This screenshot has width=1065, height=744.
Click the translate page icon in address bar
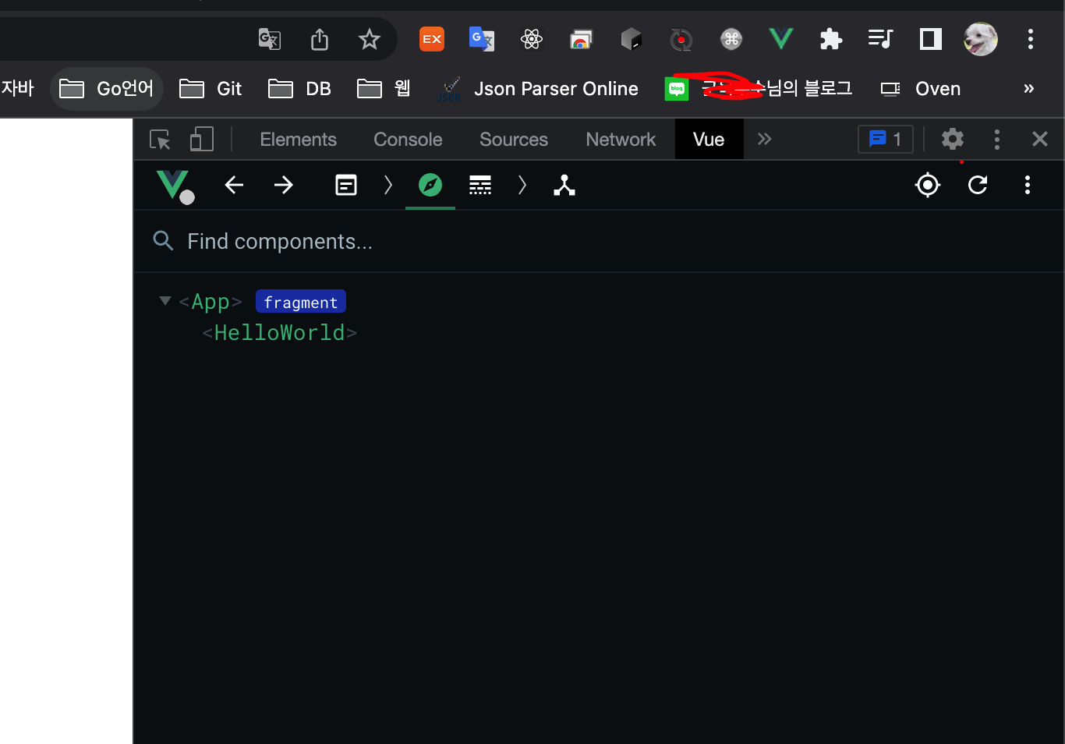click(270, 39)
